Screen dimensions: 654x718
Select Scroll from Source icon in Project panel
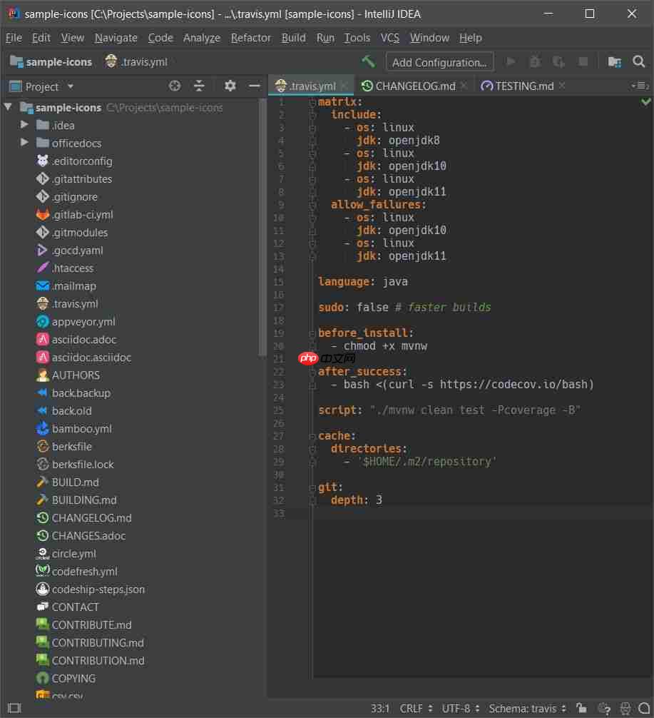pyautogui.click(x=174, y=86)
